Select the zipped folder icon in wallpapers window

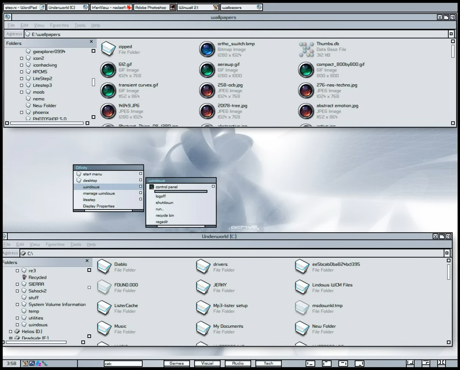(108, 49)
